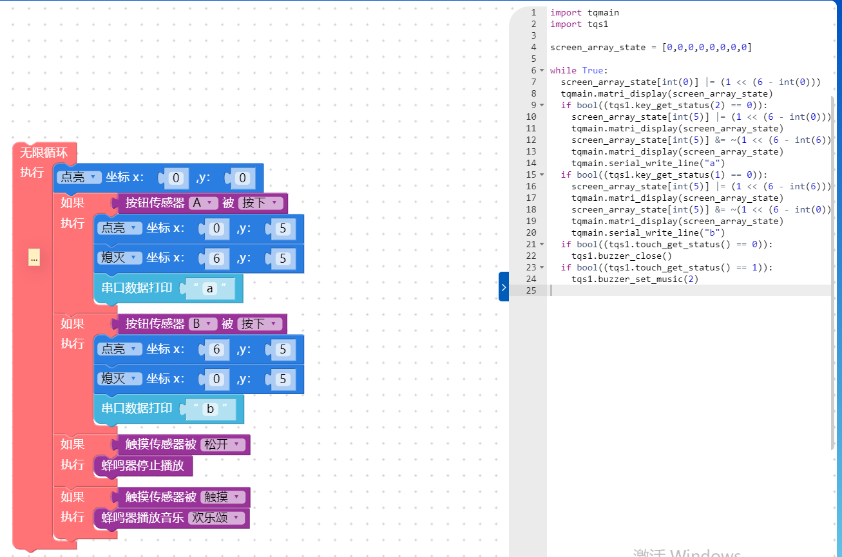
Task: Click the tqs1.buzzer_set_music(2) code line
Action: point(635,279)
